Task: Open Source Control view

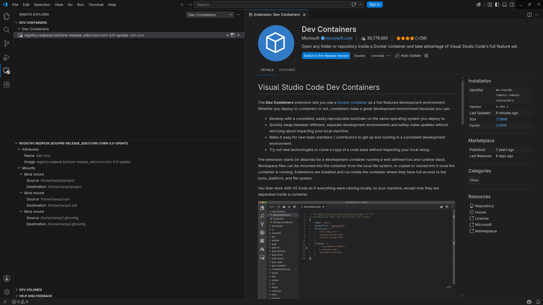Action: tap(7, 44)
